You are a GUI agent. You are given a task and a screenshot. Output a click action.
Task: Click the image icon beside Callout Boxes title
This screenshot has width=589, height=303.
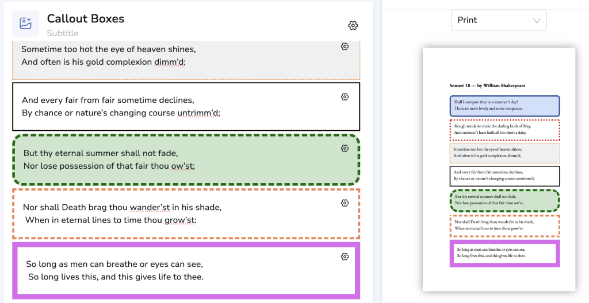(25, 24)
